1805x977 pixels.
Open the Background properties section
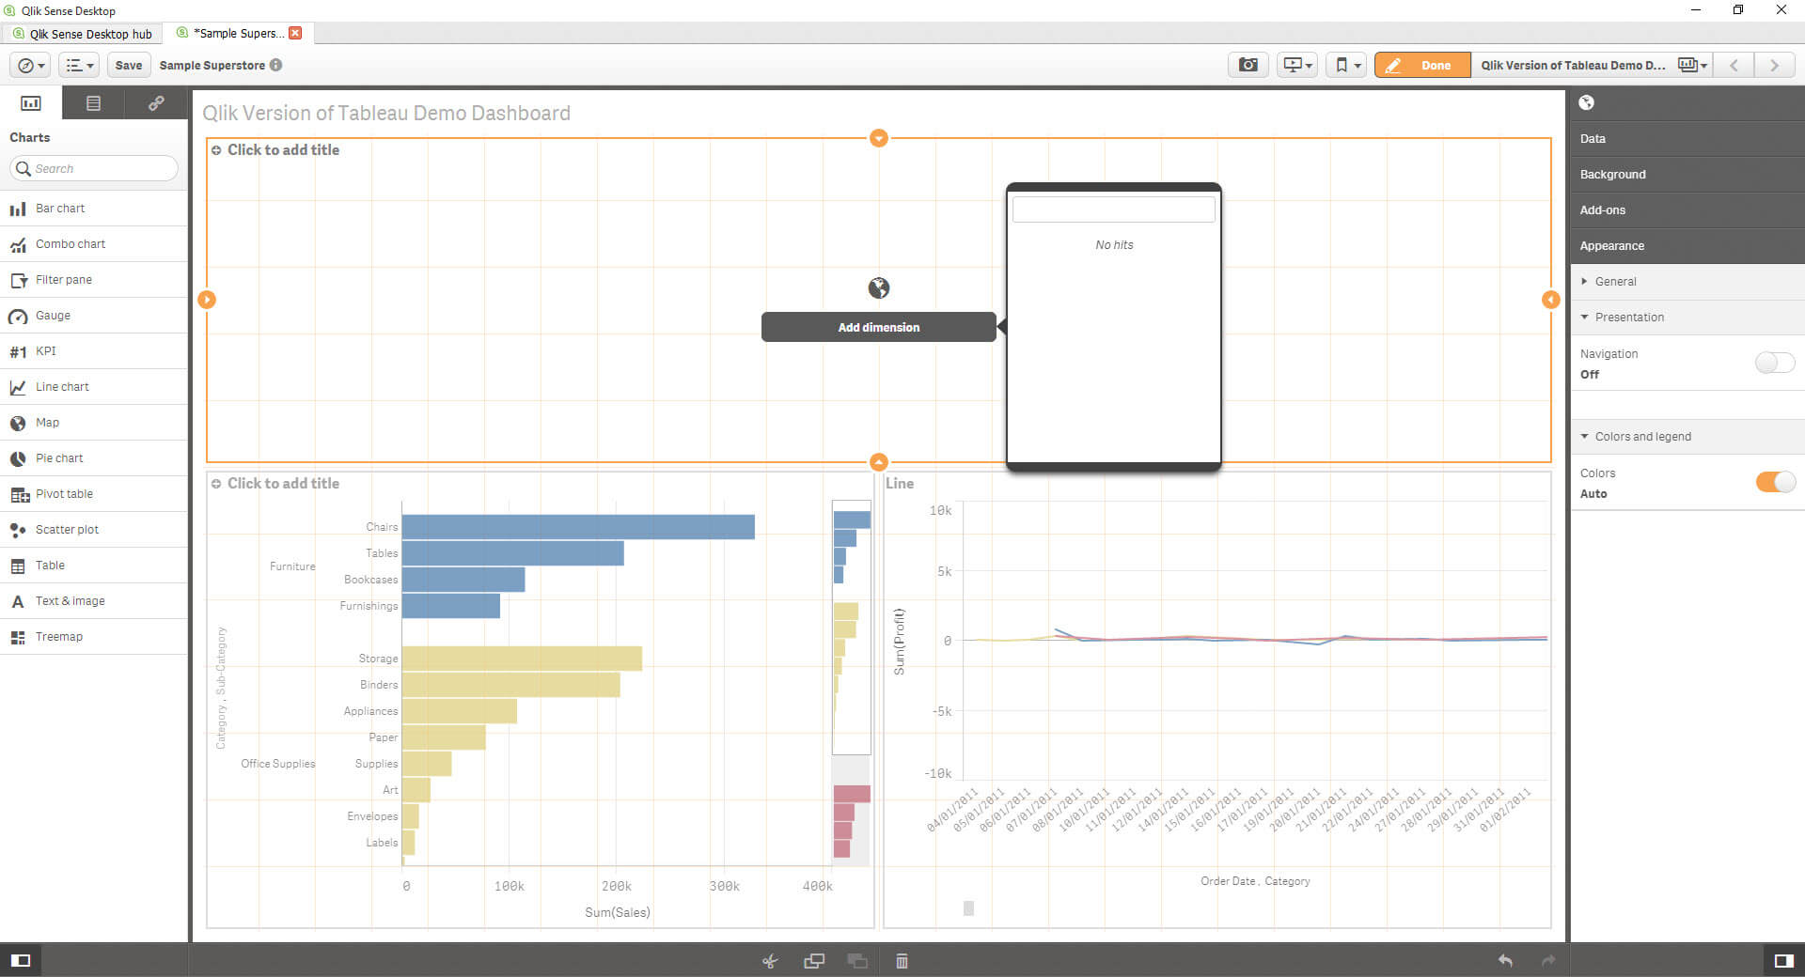[x=1687, y=175]
